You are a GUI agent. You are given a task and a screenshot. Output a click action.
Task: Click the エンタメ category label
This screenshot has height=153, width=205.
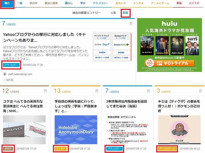coord(61,149)
